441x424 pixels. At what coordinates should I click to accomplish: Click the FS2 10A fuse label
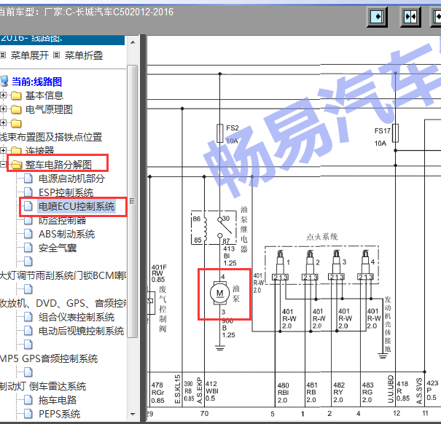[x=233, y=134]
